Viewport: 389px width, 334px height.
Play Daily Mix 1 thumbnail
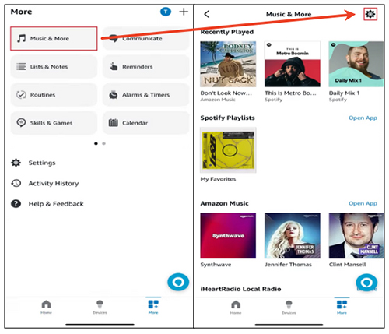356,64
